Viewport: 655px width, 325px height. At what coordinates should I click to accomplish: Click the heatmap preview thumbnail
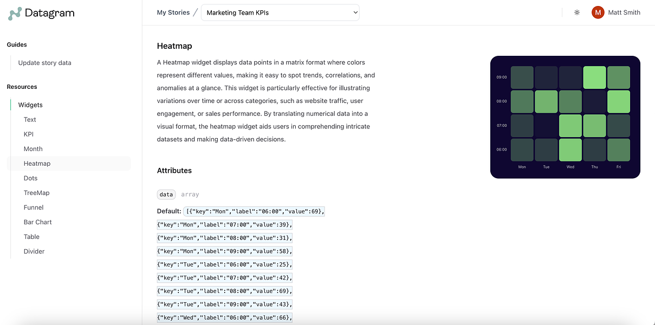(x=565, y=117)
